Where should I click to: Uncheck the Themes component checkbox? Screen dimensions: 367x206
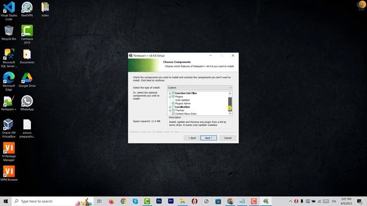(173, 110)
